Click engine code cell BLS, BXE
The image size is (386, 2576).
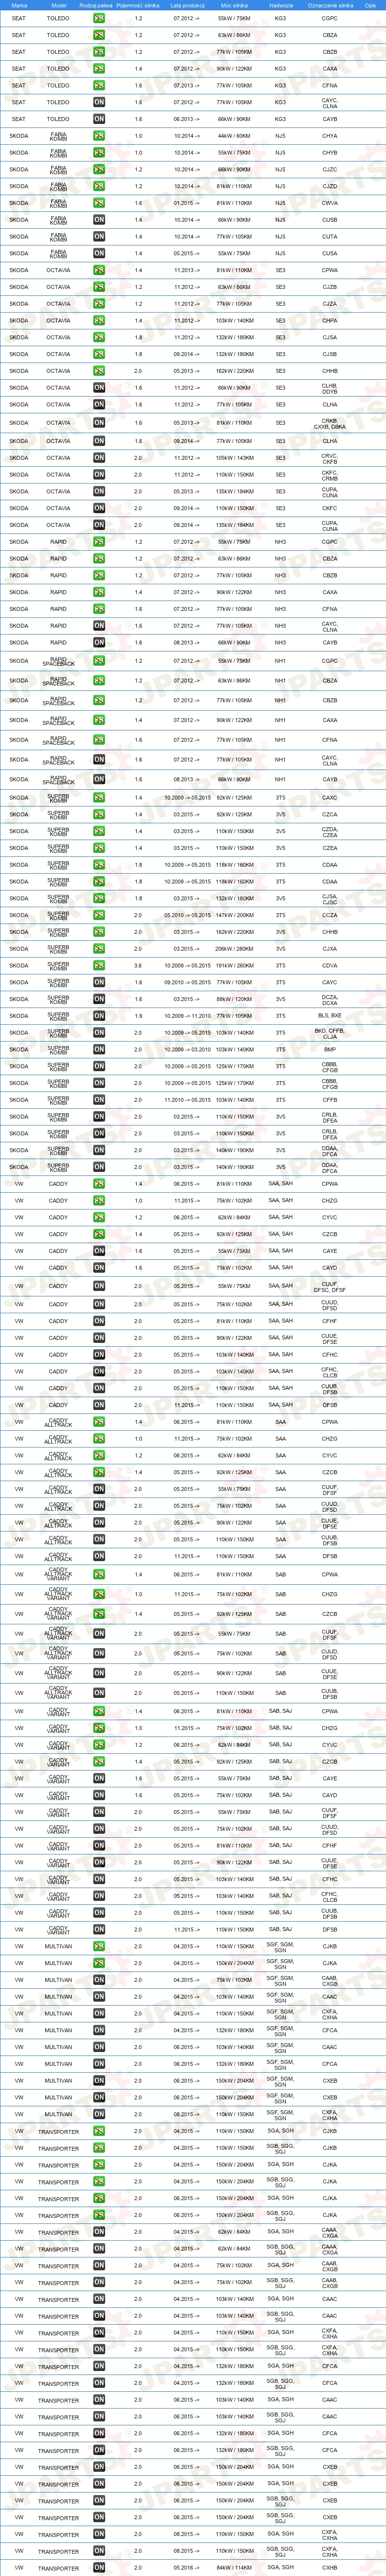point(330,1016)
